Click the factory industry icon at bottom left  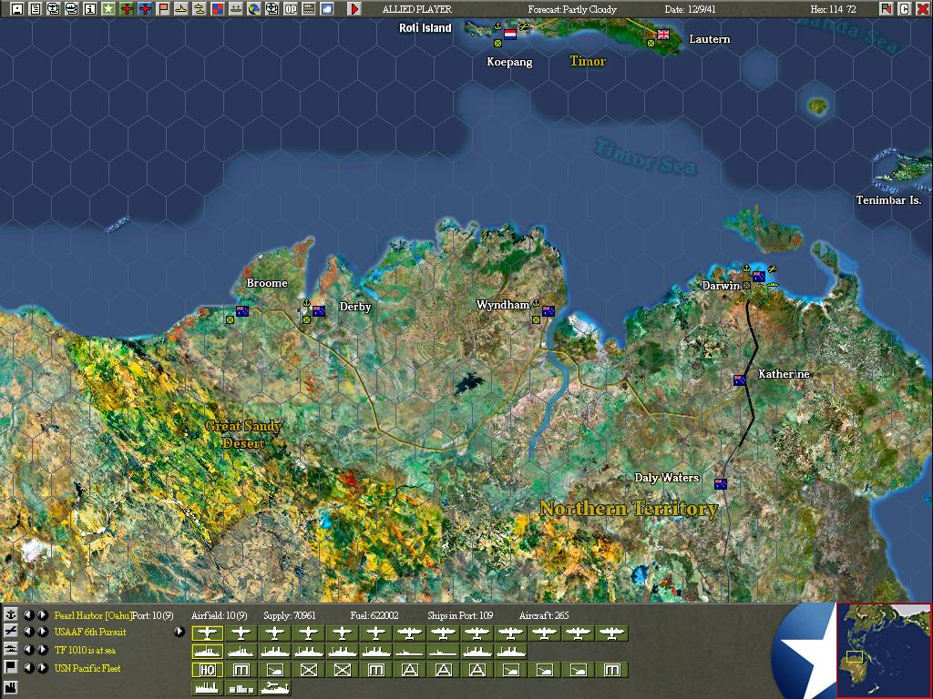click(11, 686)
